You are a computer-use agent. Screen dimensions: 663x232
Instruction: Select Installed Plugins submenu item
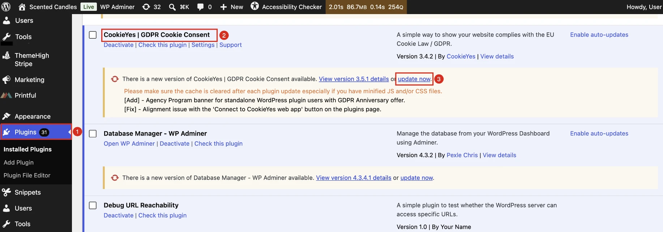click(27, 149)
